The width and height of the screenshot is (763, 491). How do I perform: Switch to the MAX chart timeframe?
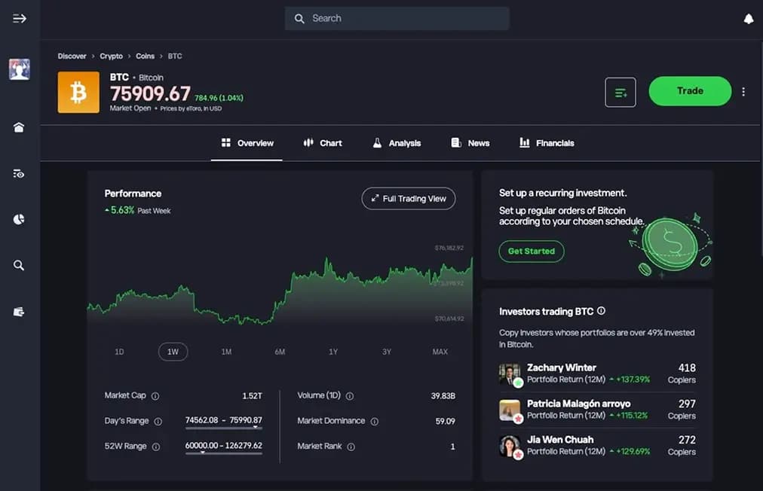coord(440,352)
